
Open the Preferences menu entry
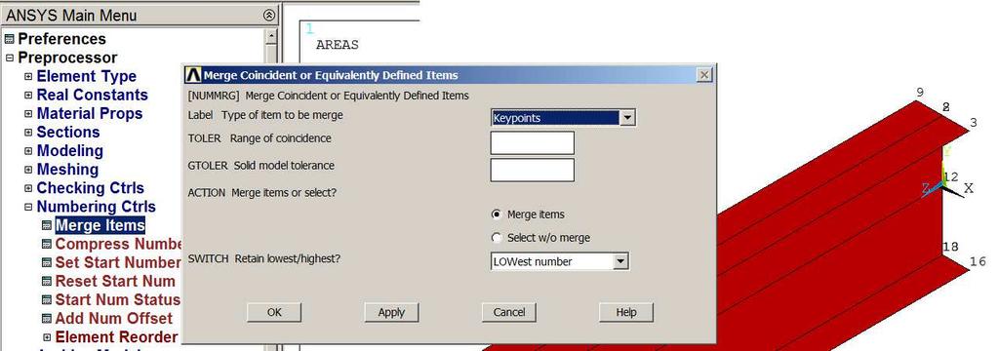(61, 39)
